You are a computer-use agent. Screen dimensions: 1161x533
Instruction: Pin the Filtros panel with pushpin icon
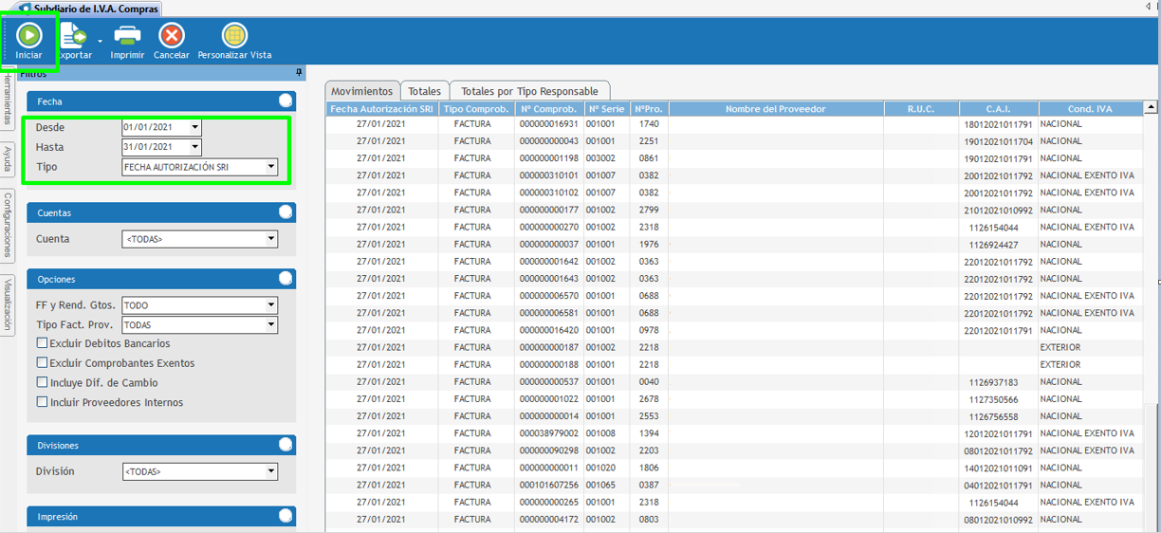[x=299, y=73]
